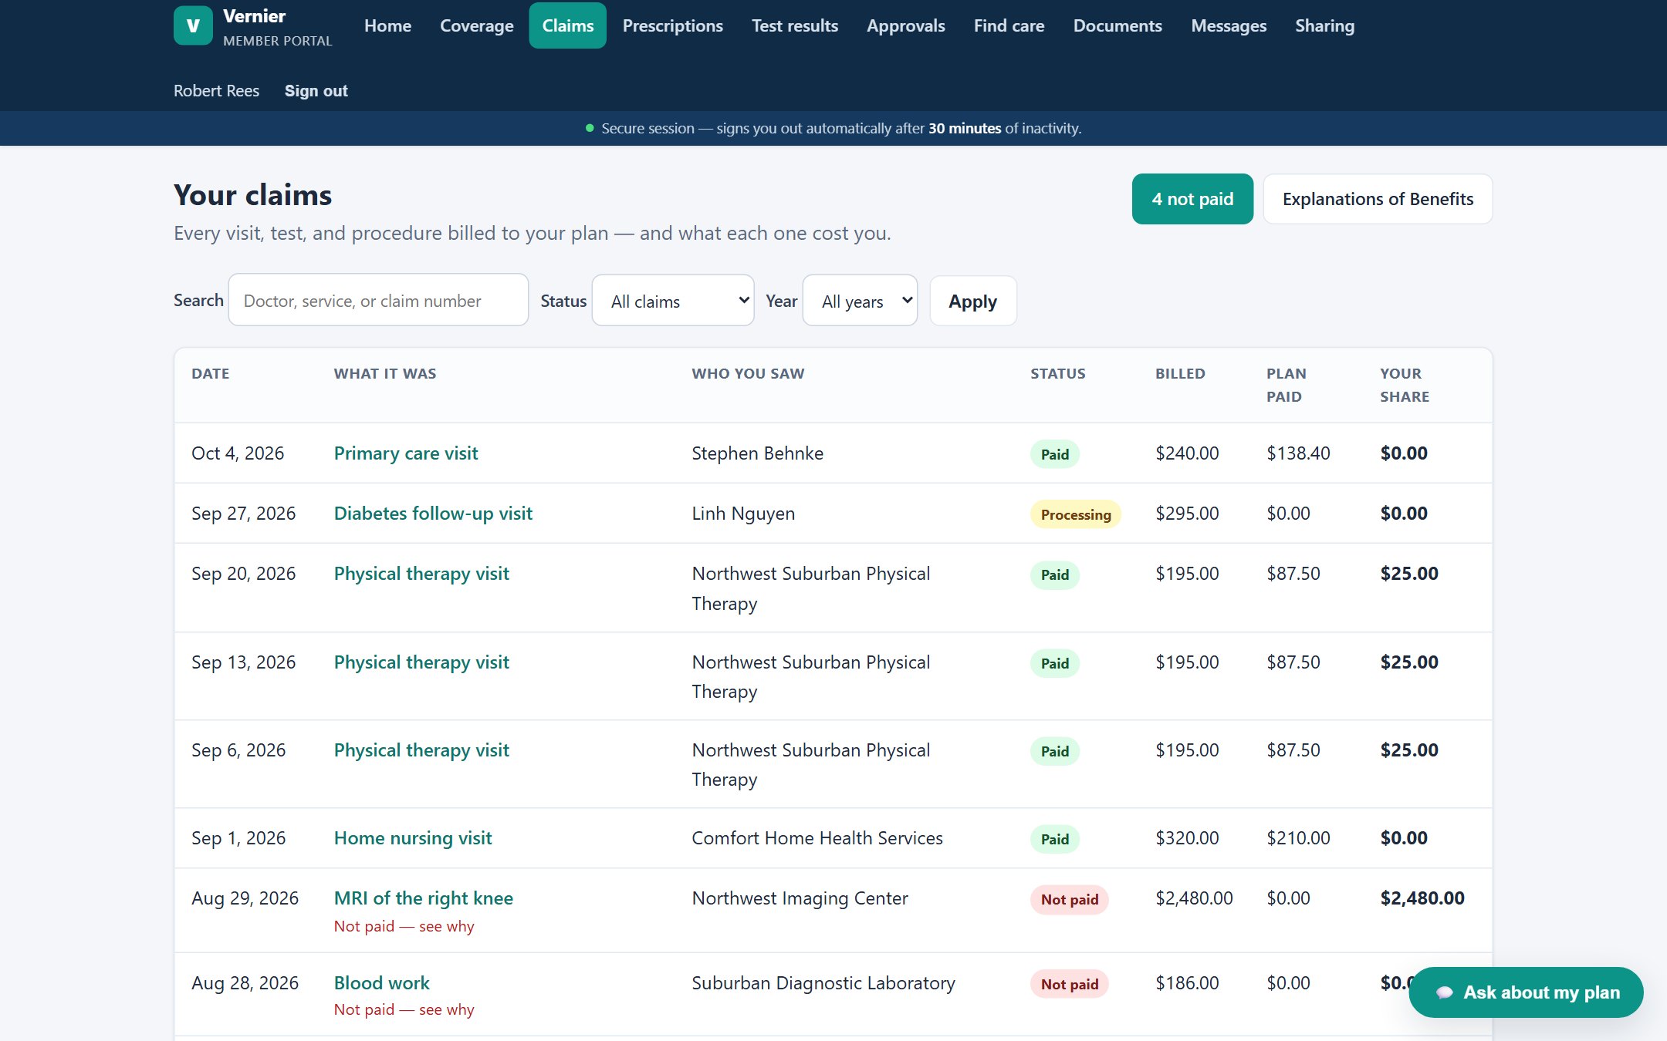Open the Sep 6 Physical therapy visit
This screenshot has height=1041, width=1667.
pyautogui.click(x=421, y=750)
